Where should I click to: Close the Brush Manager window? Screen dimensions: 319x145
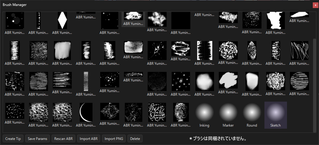[315, 6]
